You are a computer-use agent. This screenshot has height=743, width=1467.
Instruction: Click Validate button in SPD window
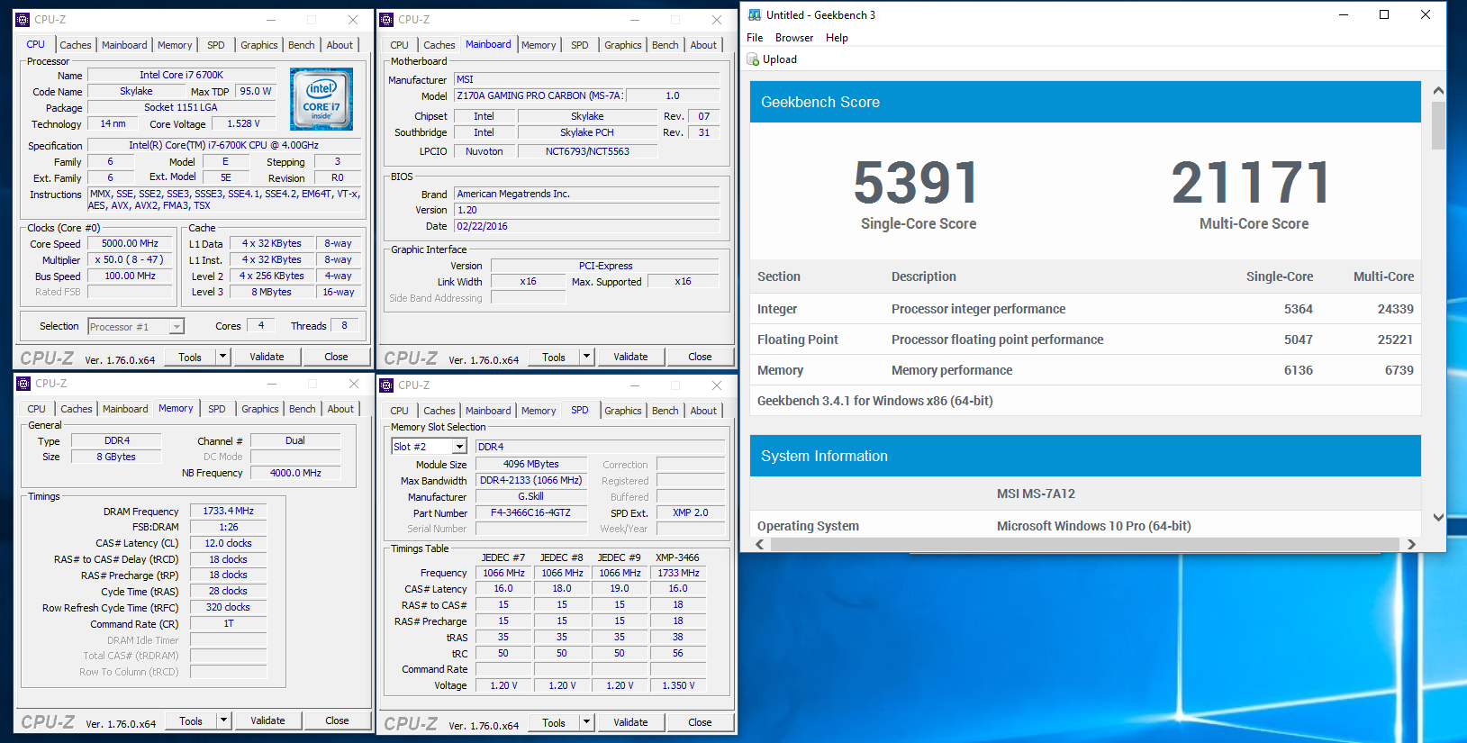click(630, 722)
